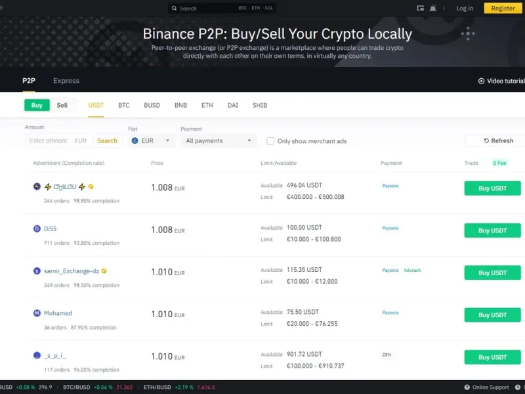Click '901.72 USDT' available amount

tap(304, 354)
